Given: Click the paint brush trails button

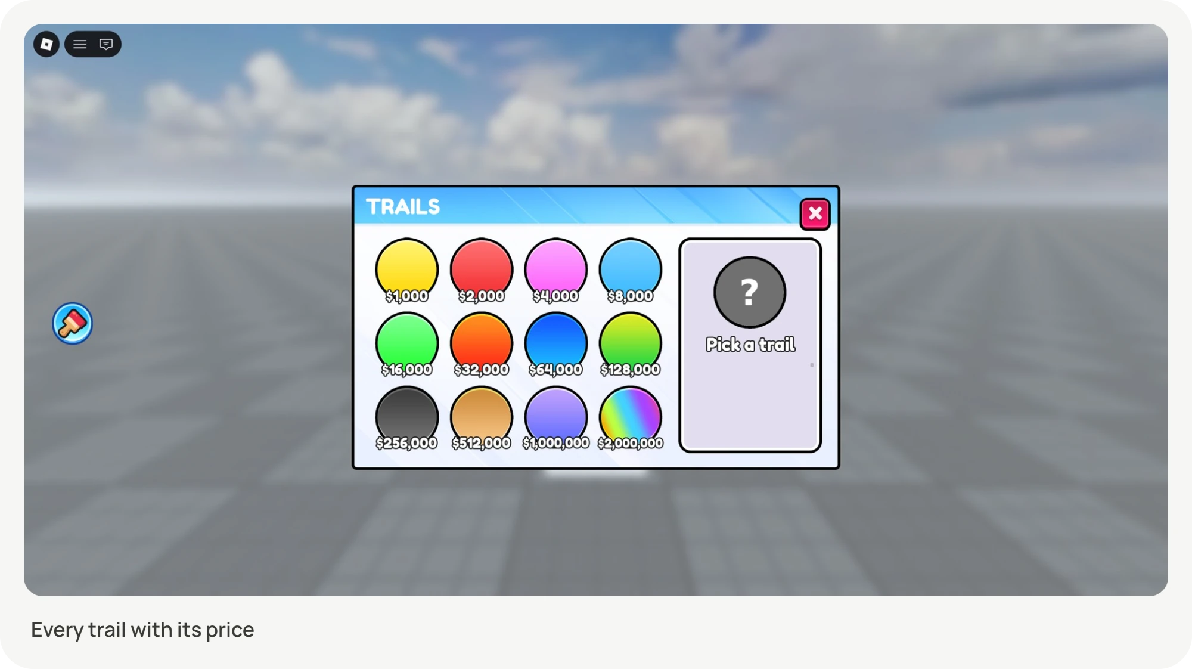Looking at the screenshot, I should pos(72,323).
